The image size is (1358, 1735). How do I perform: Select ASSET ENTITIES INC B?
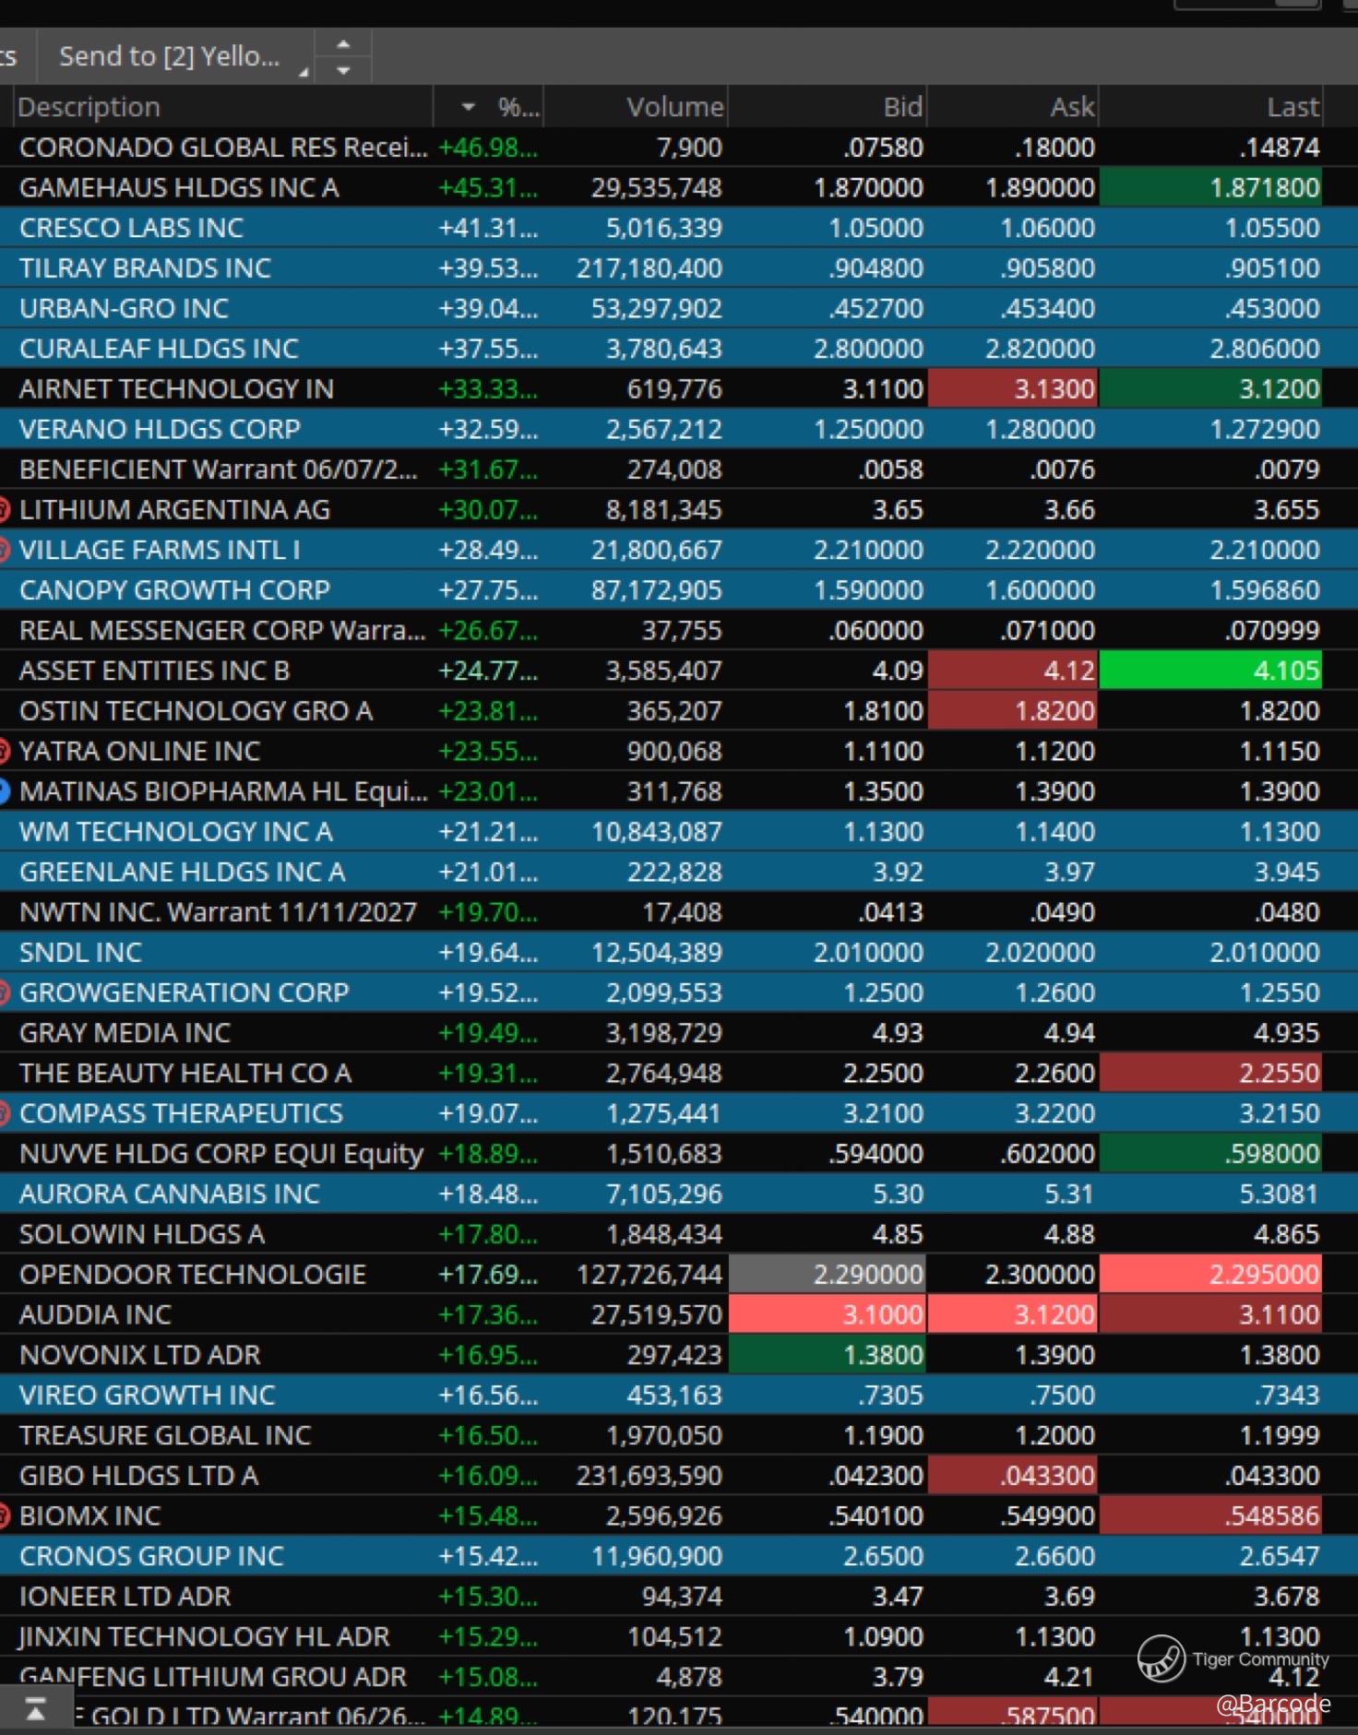tap(154, 671)
